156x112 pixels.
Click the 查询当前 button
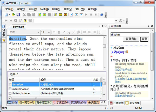pos(131,39)
